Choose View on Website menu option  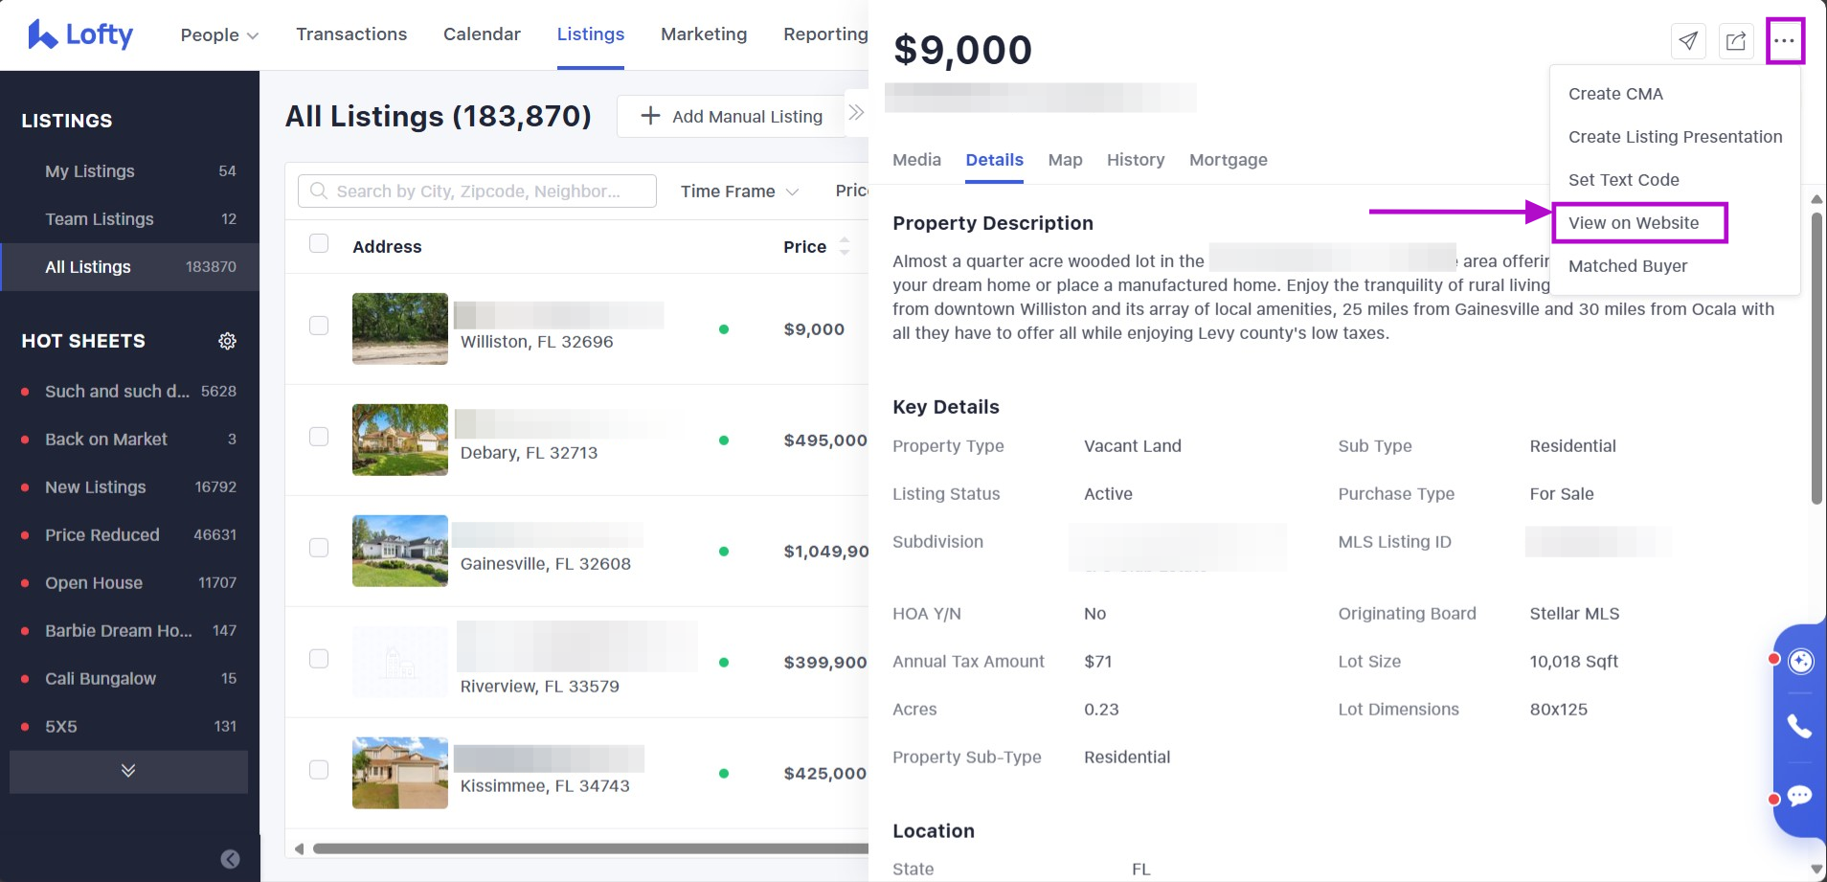point(1633,223)
